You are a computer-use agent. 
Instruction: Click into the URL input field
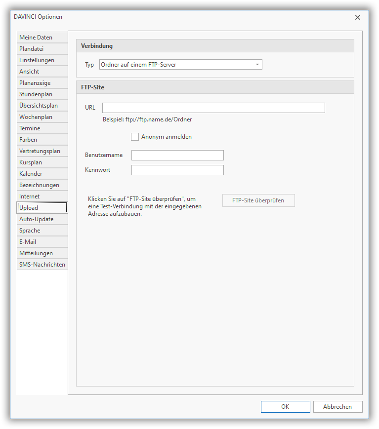tap(213, 108)
